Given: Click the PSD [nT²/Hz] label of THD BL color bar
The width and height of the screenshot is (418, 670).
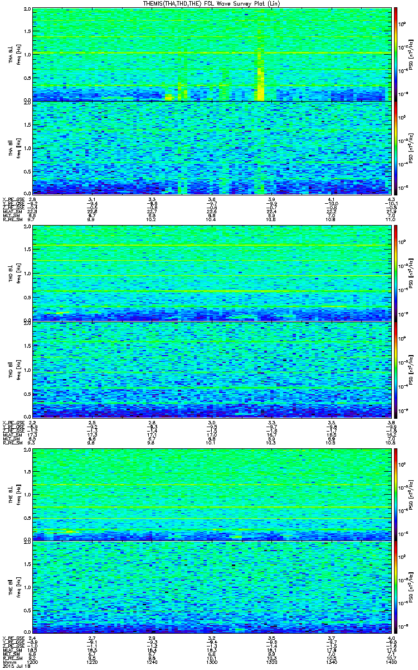Looking at the screenshot, I should 412,274.
